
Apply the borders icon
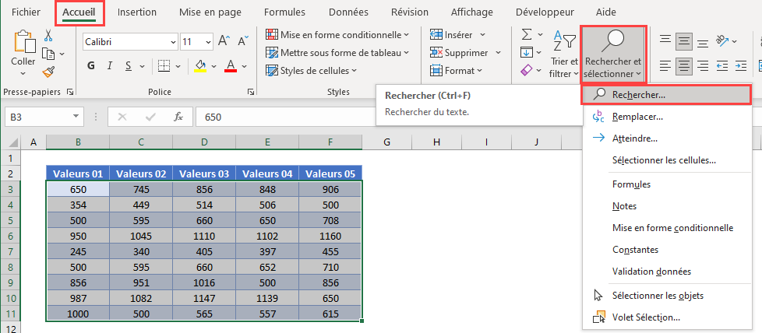(x=164, y=66)
